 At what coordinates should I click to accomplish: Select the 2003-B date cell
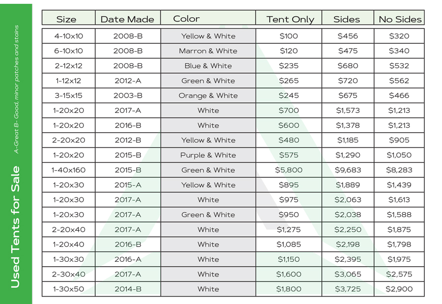[128, 96]
